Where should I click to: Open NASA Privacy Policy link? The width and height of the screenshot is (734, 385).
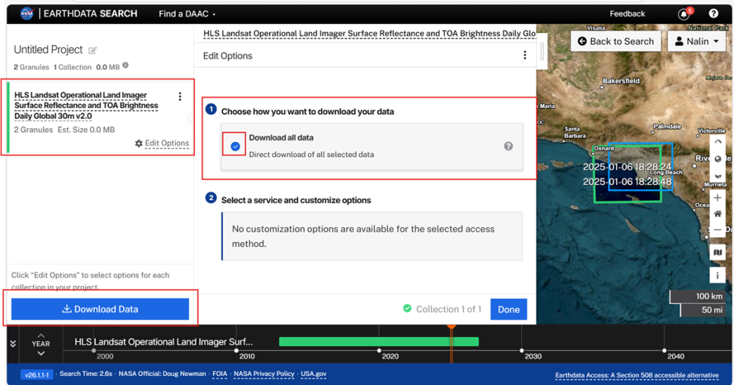(x=264, y=374)
